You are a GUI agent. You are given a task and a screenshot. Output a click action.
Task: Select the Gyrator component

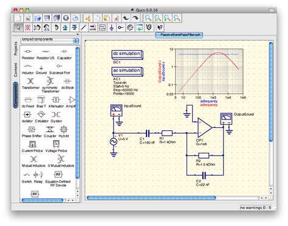tap(56, 117)
